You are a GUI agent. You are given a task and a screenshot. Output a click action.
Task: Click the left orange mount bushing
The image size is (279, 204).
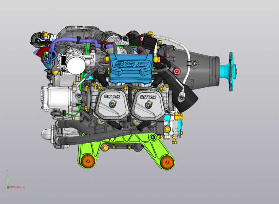[88, 161]
